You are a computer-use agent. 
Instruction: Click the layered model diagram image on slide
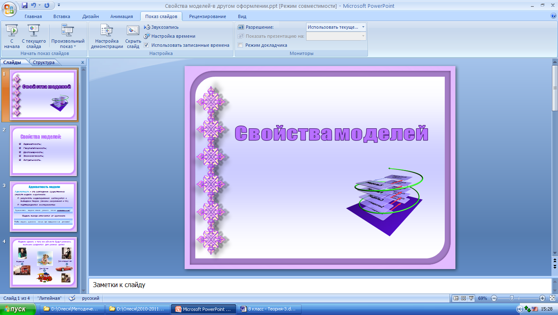pyautogui.click(x=385, y=201)
